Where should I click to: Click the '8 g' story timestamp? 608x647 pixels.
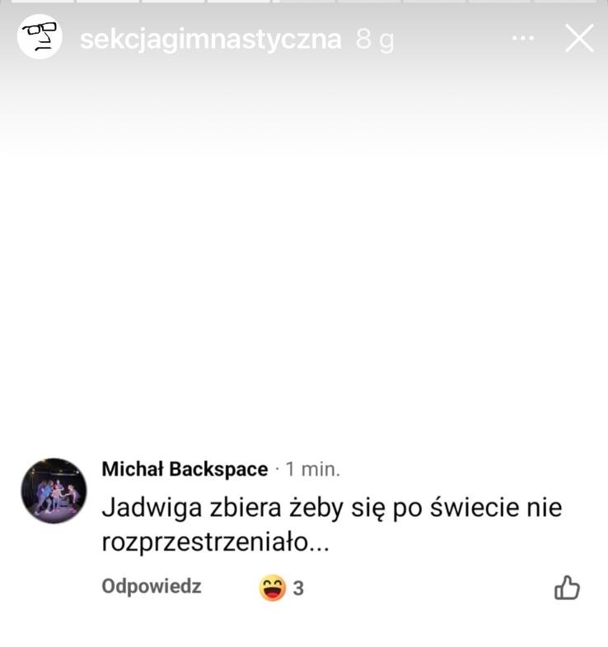(x=375, y=40)
